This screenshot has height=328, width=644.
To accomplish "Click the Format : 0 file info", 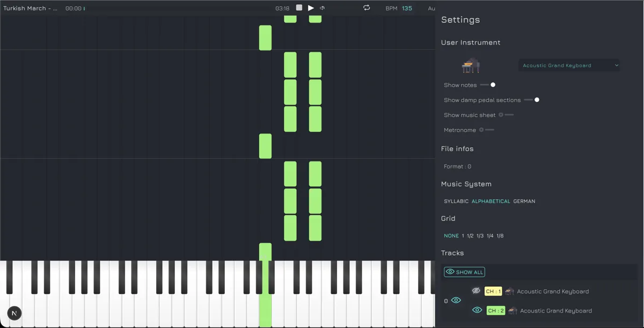I will 457,167.
